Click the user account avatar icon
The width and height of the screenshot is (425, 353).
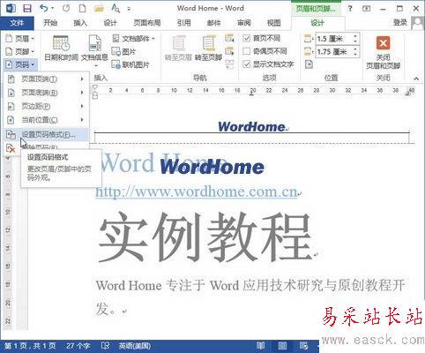click(418, 23)
